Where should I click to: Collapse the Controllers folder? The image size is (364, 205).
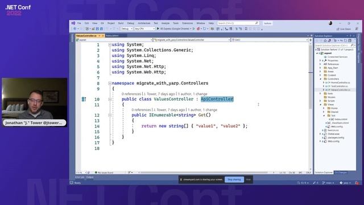click(320, 79)
